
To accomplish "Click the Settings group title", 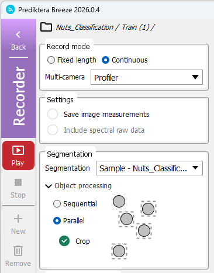I will [x=60, y=100].
